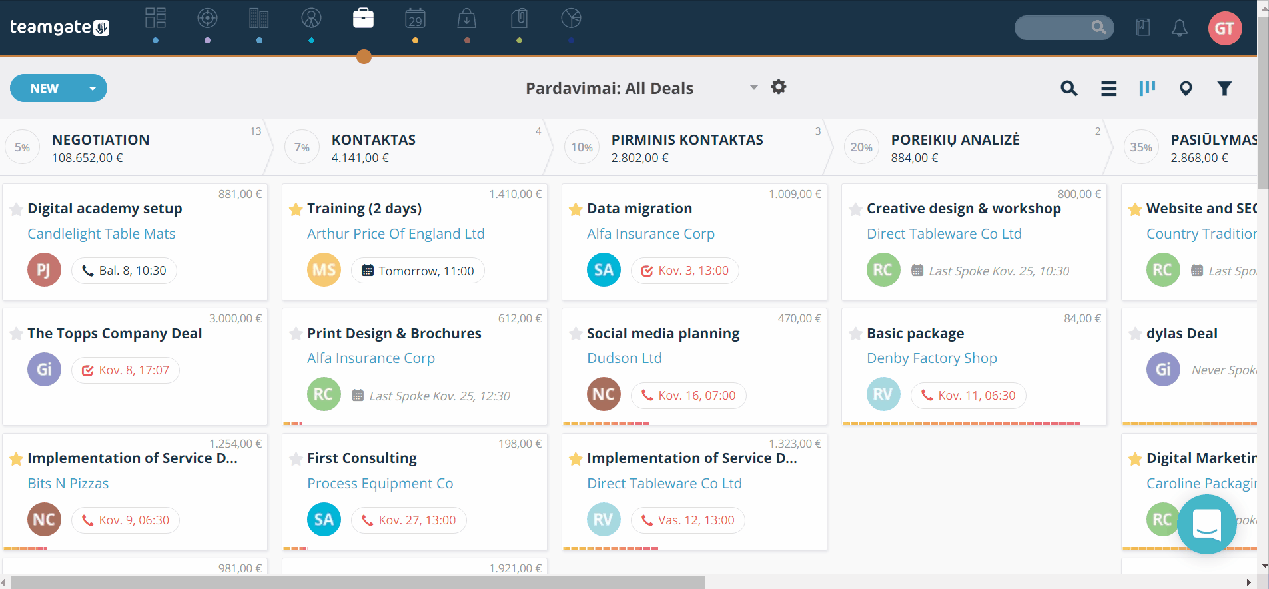The width and height of the screenshot is (1269, 589).
Task: Open the companies building icon in navigation
Action: tap(259, 18)
